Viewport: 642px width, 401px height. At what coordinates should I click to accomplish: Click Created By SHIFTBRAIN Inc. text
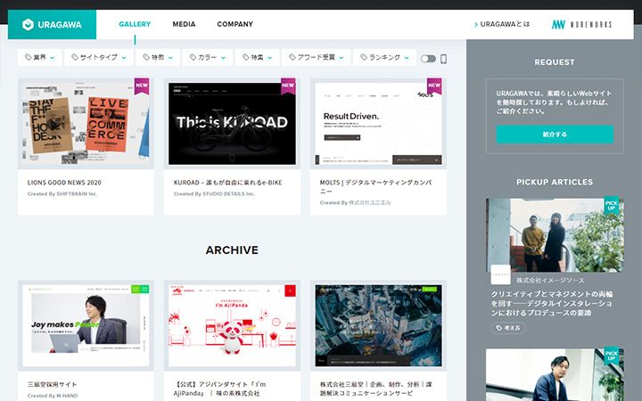click(62, 194)
